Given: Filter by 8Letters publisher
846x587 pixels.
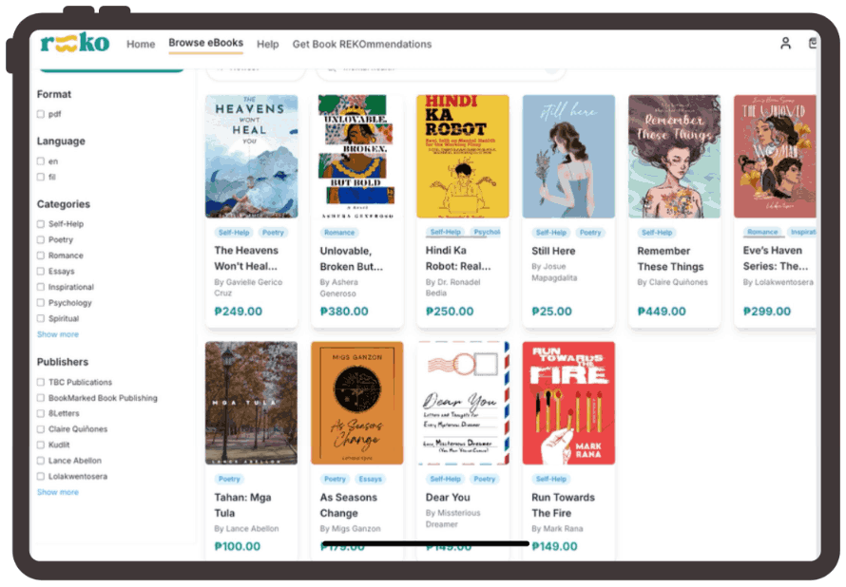Looking at the screenshot, I should pyautogui.click(x=41, y=413).
